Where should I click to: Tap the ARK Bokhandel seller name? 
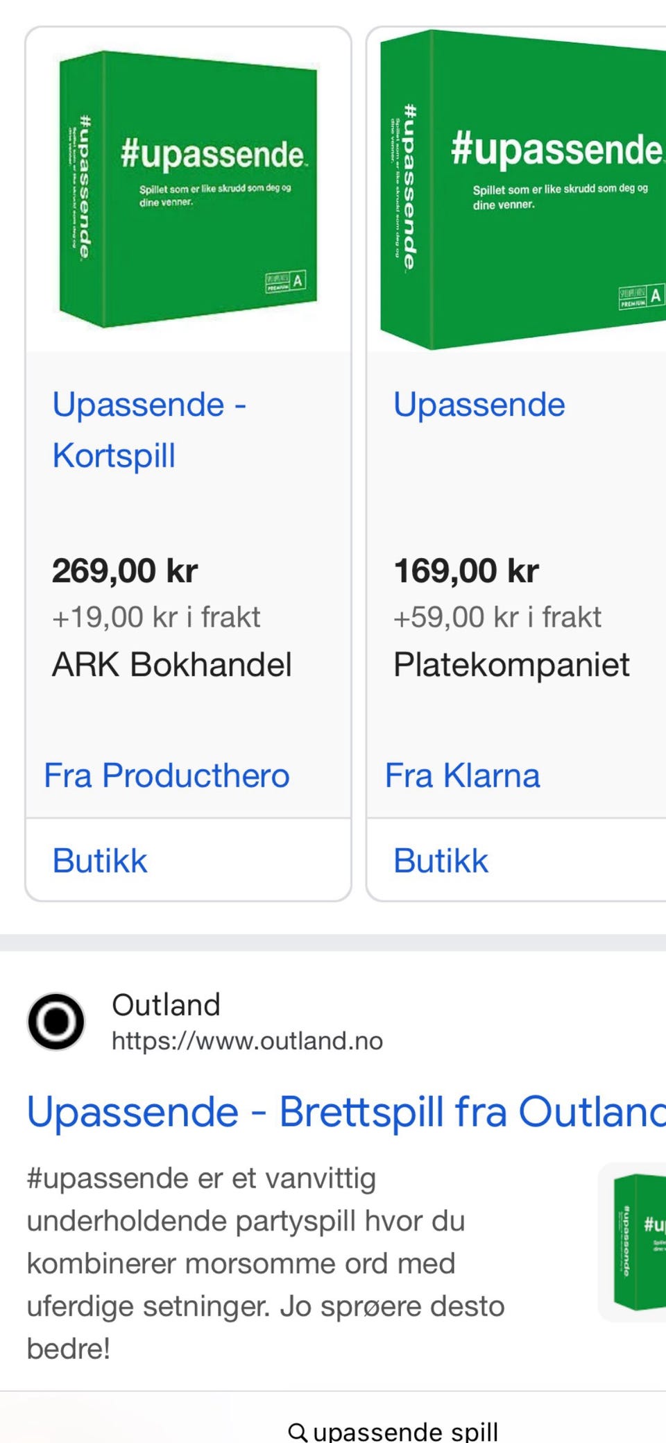tap(172, 664)
